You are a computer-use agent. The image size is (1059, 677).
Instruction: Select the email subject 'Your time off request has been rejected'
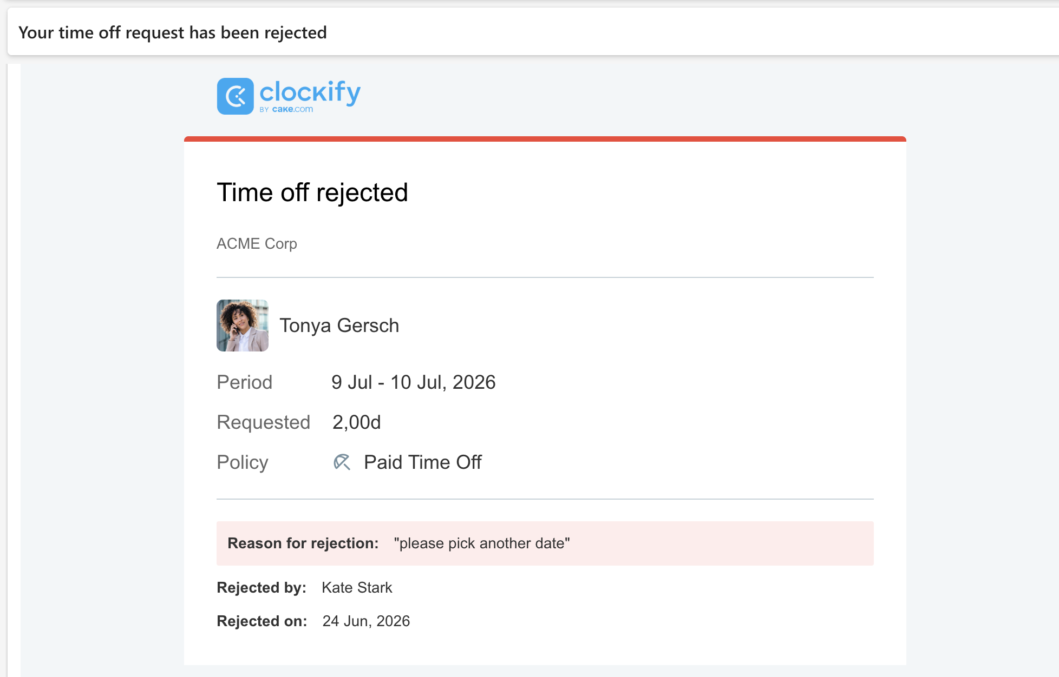point(173,32)
